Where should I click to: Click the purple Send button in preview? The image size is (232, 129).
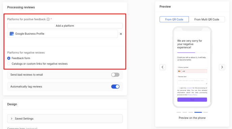(192, 100)
